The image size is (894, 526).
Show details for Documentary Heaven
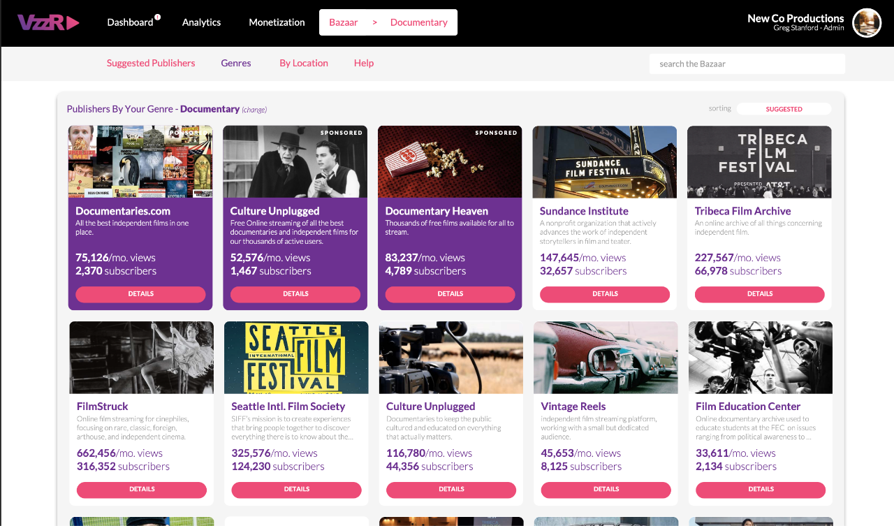click(x=450, y=294)
